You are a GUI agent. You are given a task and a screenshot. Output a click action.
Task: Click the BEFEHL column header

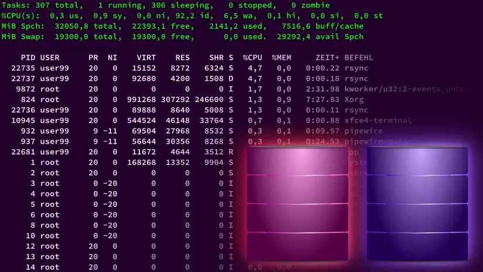point(359,58)
